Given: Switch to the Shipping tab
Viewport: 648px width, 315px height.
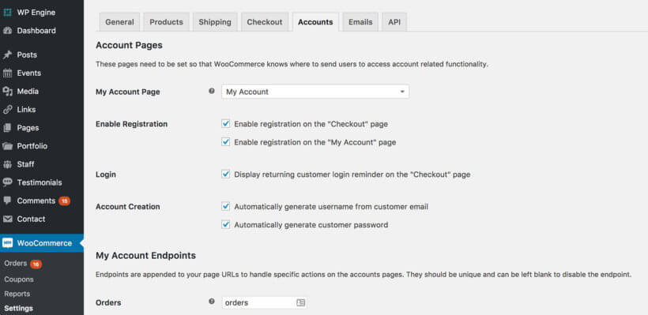Looking at the screenshot, I should [215, 22].
